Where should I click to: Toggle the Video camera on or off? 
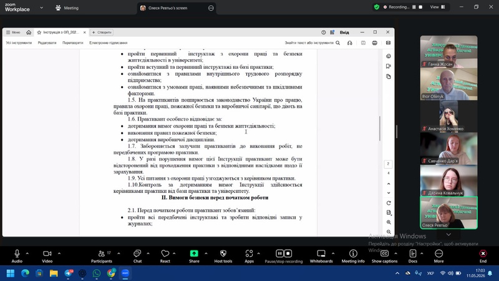coord(47,254)
